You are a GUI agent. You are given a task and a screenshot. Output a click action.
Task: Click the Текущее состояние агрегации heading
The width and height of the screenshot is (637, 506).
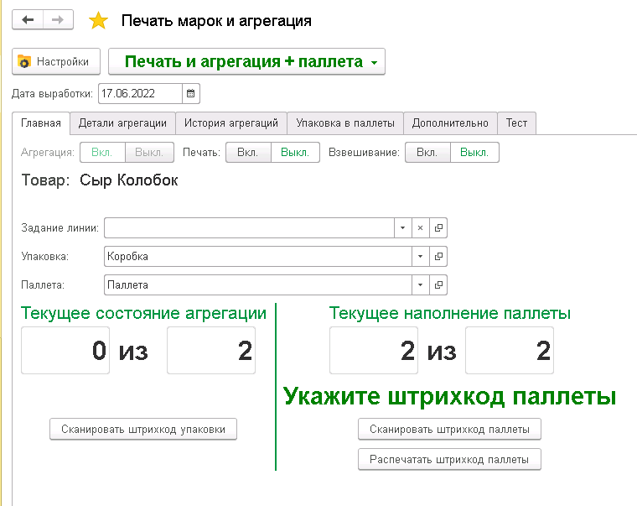click(143, 313)
